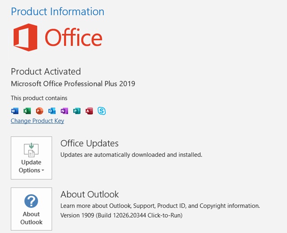Click the Word app icon

pos(14,110)
